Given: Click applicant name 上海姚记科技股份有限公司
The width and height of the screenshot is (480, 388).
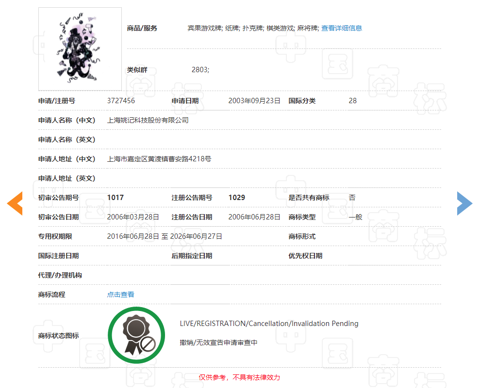Looking at the screenshot, I should pos(148,120).
